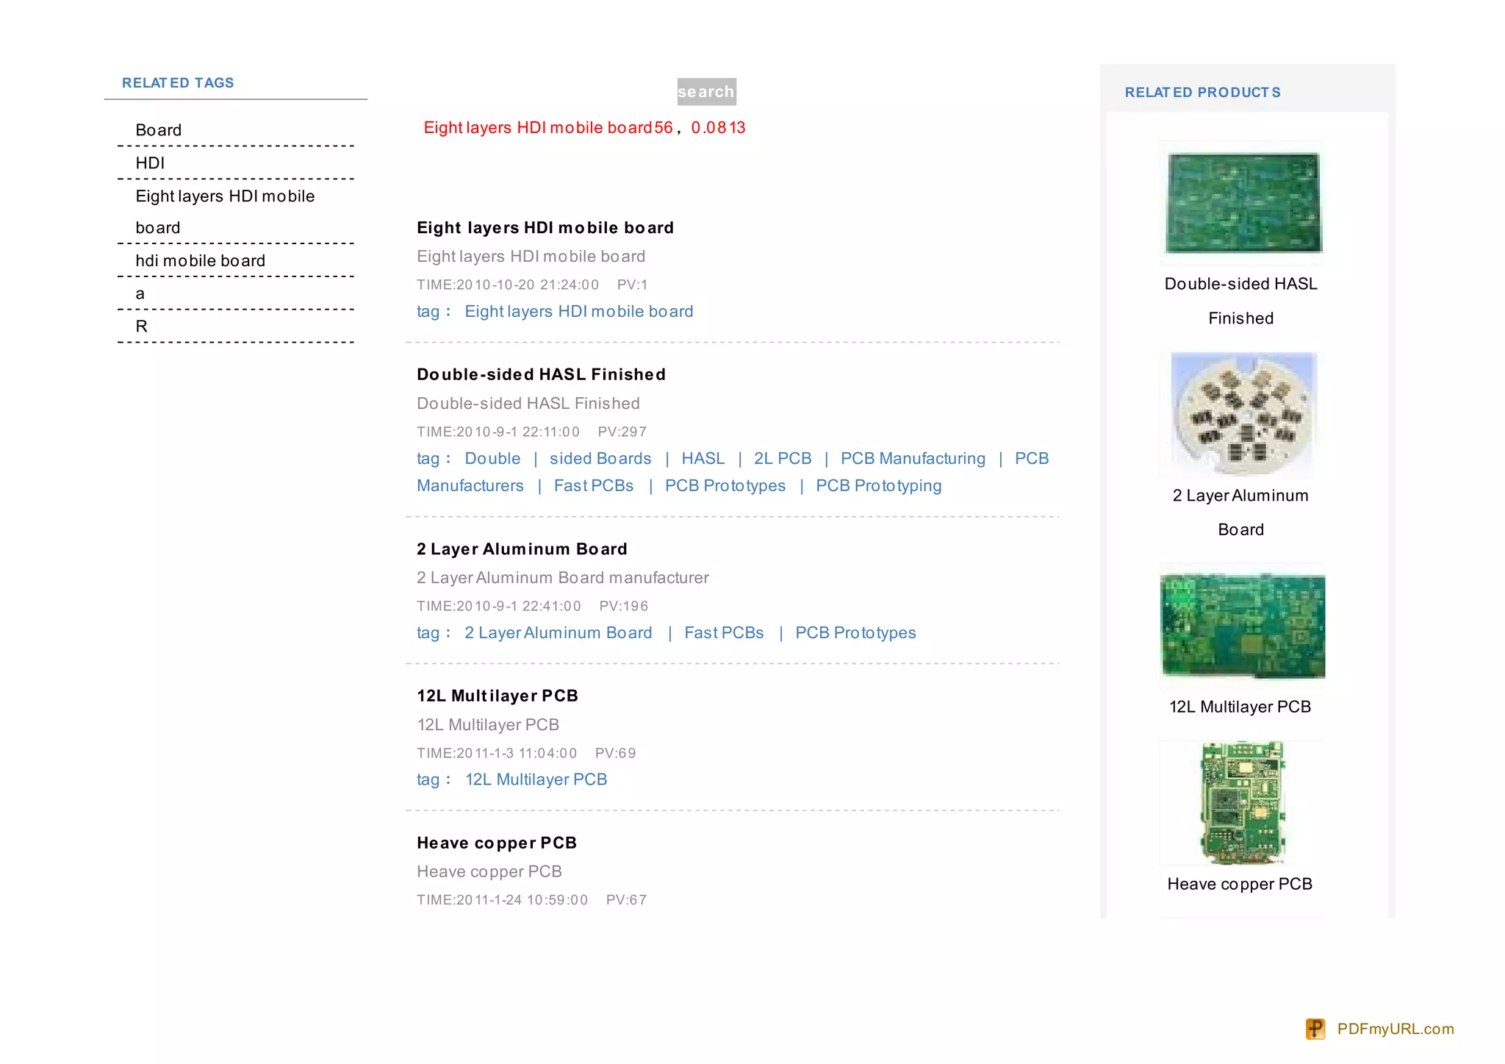
Task: Open the Heave copper PCB article heading
Action: pos(497,843)
